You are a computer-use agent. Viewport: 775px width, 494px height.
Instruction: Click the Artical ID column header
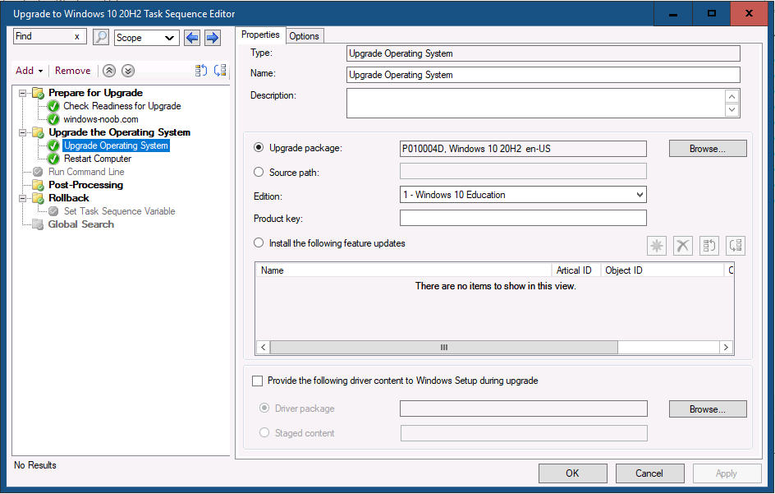[576, 270]
